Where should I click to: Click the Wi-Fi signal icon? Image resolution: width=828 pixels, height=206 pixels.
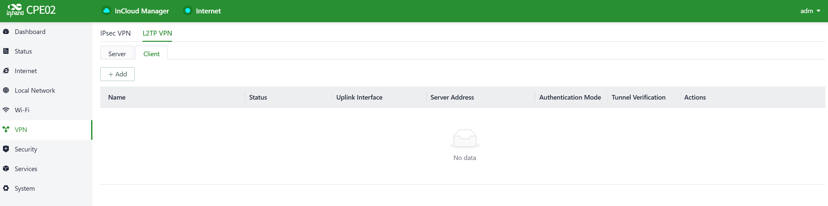[x=6, y=110]
